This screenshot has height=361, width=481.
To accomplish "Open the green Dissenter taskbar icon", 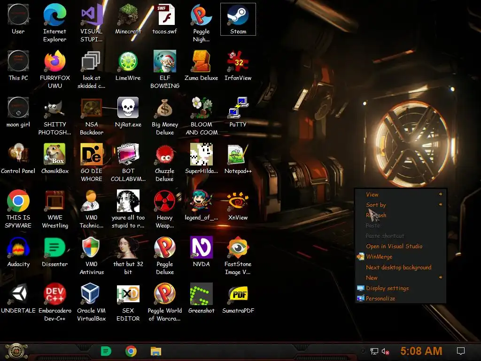I will click(106, 351).
